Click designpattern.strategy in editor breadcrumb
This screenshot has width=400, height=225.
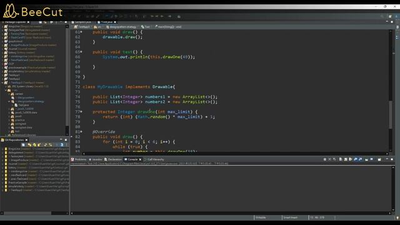(x=121, y=27)
